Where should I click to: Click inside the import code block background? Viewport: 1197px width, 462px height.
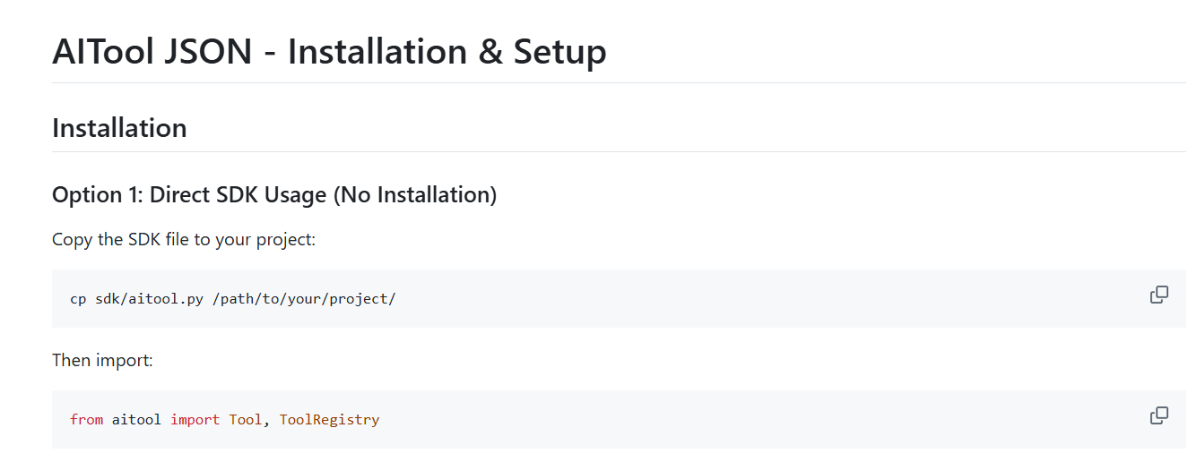(717, 419)
